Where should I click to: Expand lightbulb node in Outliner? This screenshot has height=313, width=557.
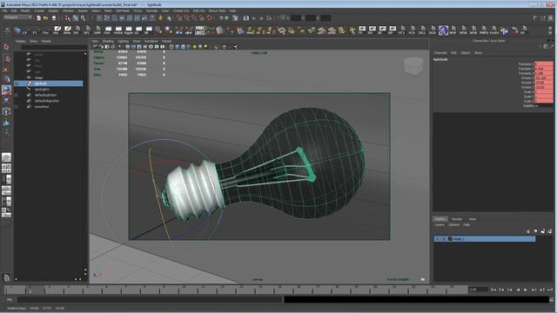point(16,83)
